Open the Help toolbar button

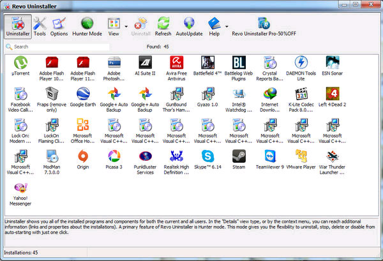coord(214,26)
